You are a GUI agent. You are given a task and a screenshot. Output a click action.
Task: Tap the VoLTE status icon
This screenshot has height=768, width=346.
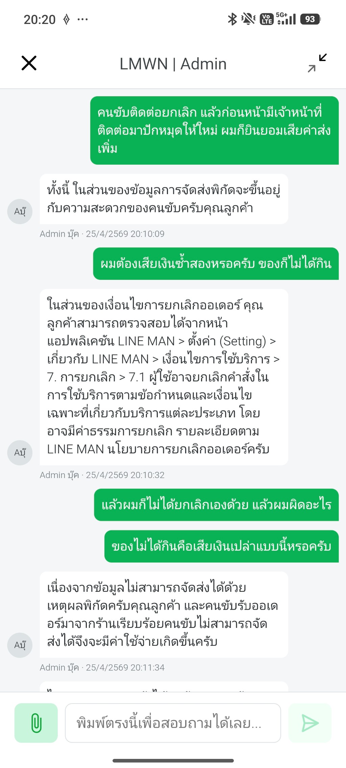267,19
